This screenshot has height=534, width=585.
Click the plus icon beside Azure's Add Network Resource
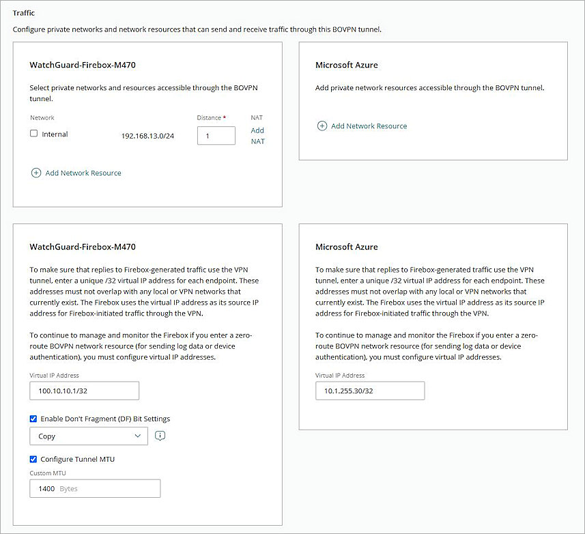pos(322,126)
